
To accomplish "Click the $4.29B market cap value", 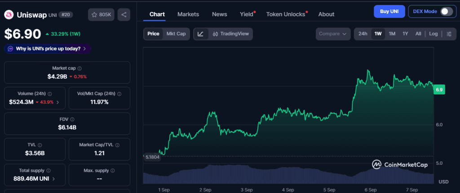I will click(57, 76).
